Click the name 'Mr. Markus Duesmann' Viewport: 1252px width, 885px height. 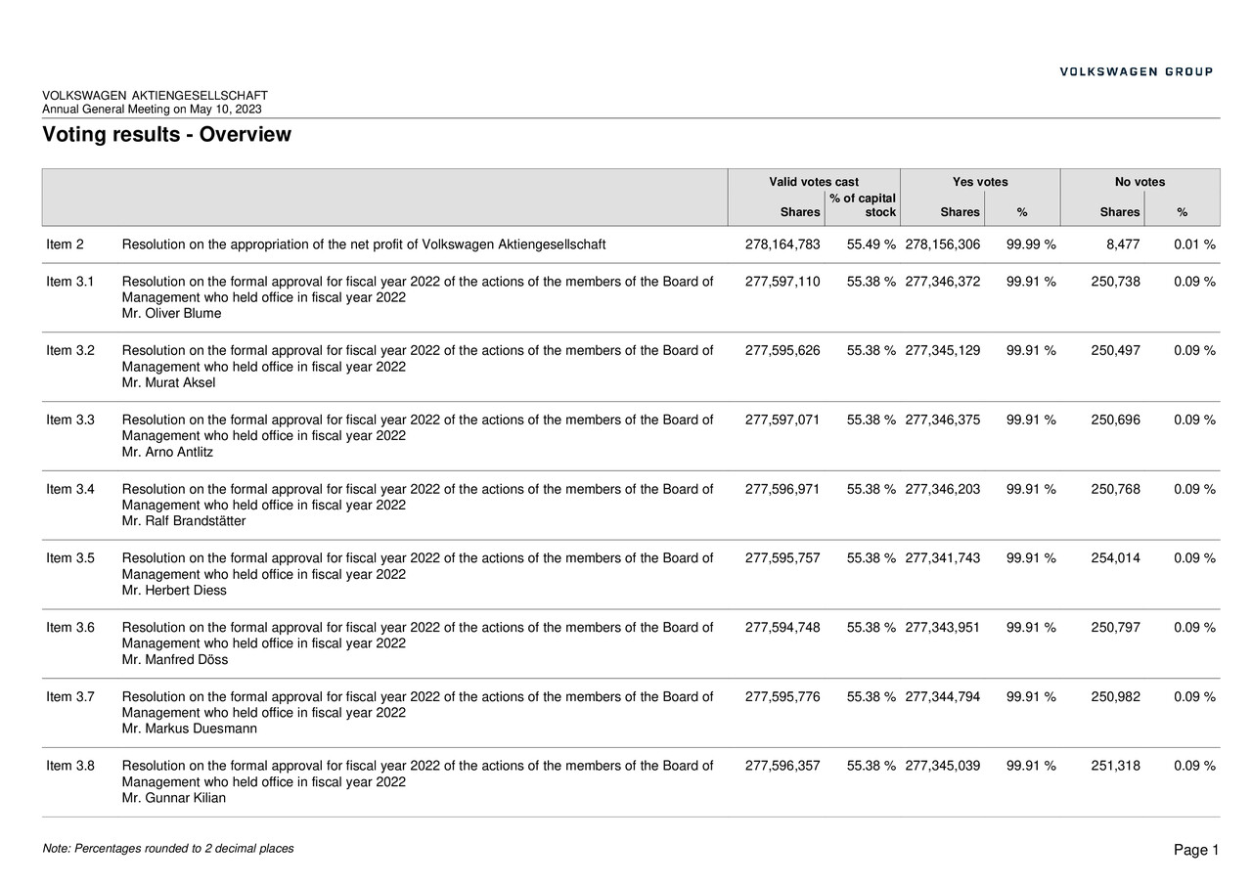pos(190,730)
